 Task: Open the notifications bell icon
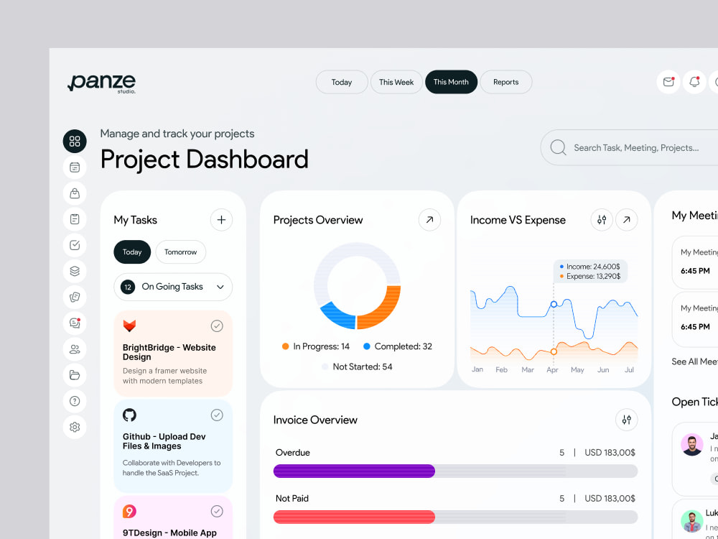[694, 82]
